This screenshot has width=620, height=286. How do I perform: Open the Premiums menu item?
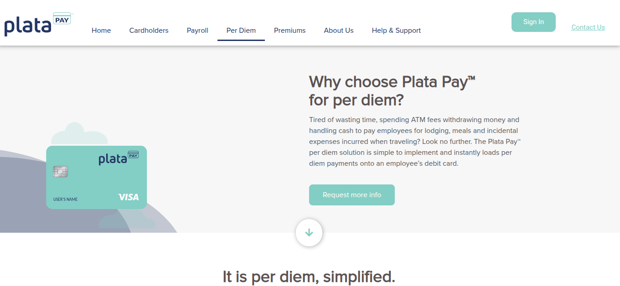tap(289, 31)
